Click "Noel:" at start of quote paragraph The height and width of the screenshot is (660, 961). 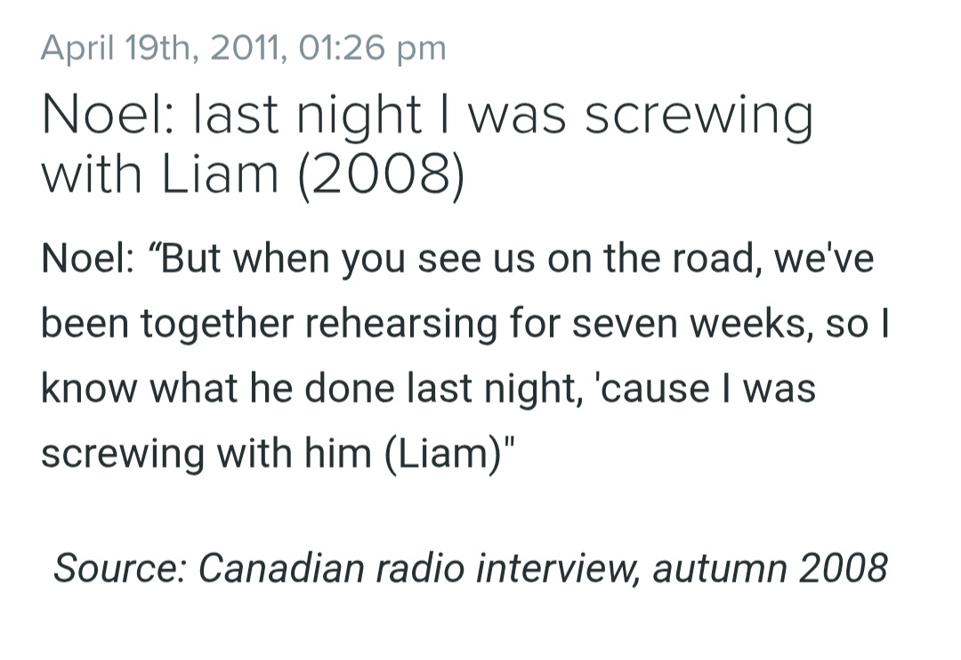coord(88,258)
